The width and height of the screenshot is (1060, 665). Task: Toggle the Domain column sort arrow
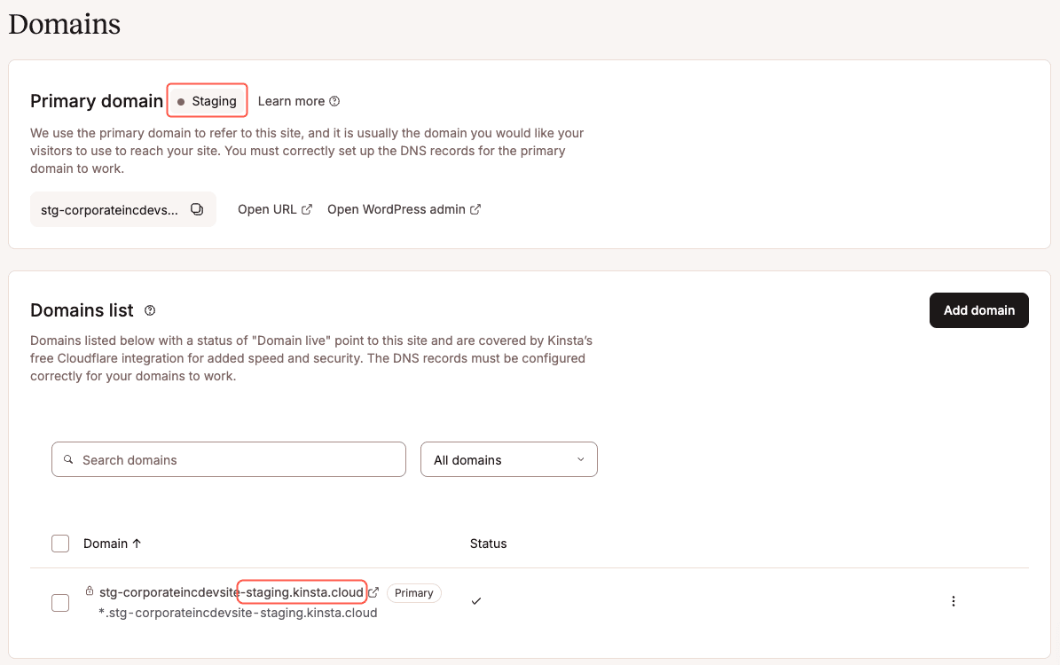click(137, 543)
